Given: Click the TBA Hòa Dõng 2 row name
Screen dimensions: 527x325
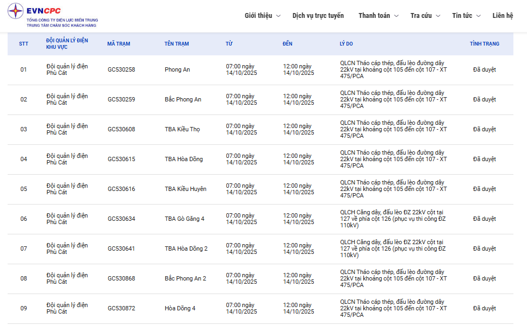Looking at the screenshot, I should coord(186,248).
